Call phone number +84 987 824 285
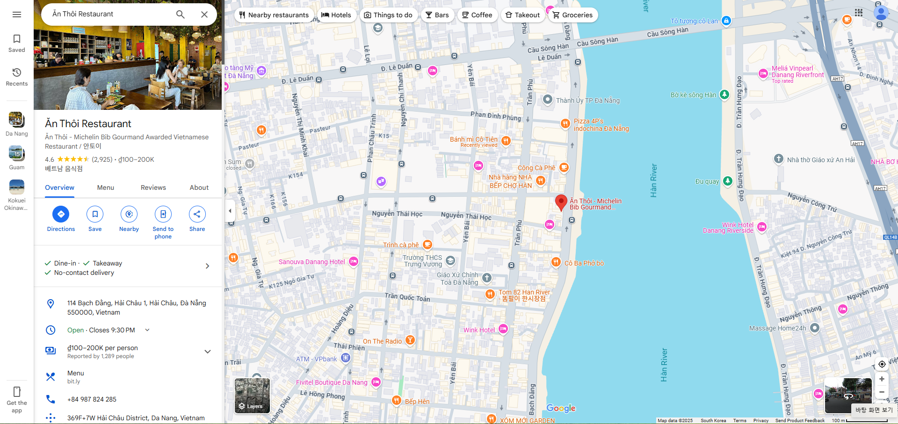Viewport: 898px width, 424px height. [x=128, y=399]
